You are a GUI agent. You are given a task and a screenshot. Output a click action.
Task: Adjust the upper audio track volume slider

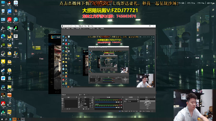106,102
